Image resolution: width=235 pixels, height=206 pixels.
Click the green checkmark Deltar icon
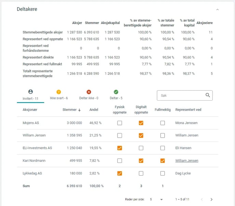coord(116,92)
